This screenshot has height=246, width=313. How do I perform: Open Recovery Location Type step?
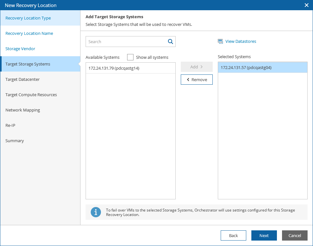tap(28, 18)
